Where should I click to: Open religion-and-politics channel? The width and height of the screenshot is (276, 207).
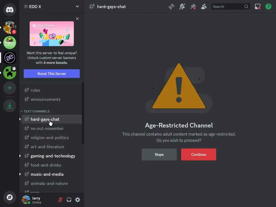click(52, 138)
